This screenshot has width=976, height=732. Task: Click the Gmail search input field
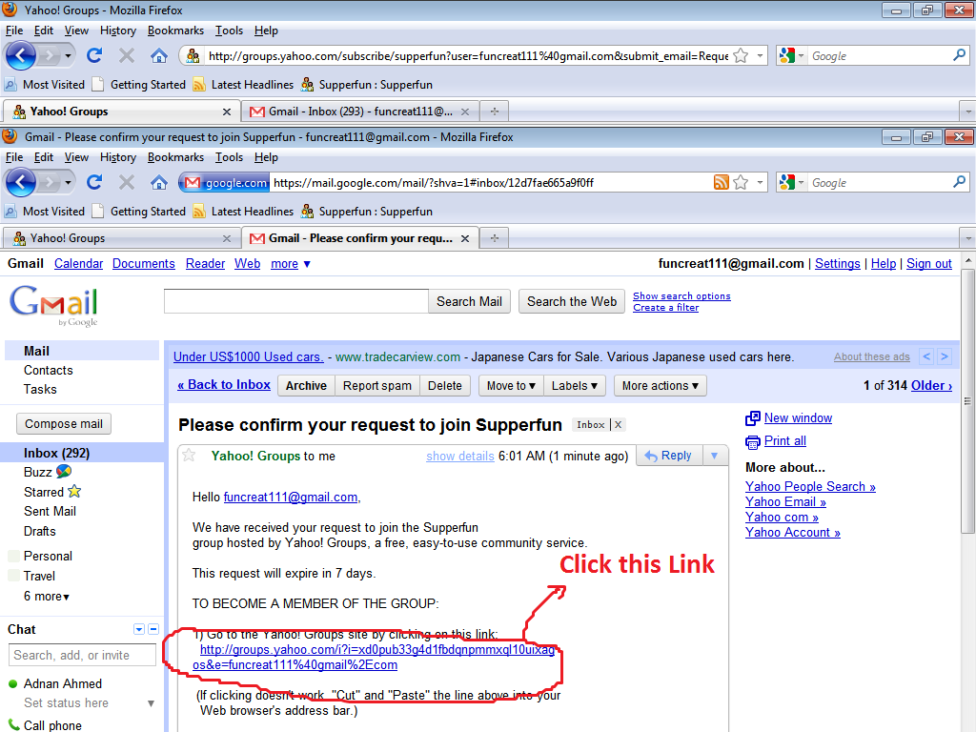pos(296,301)
